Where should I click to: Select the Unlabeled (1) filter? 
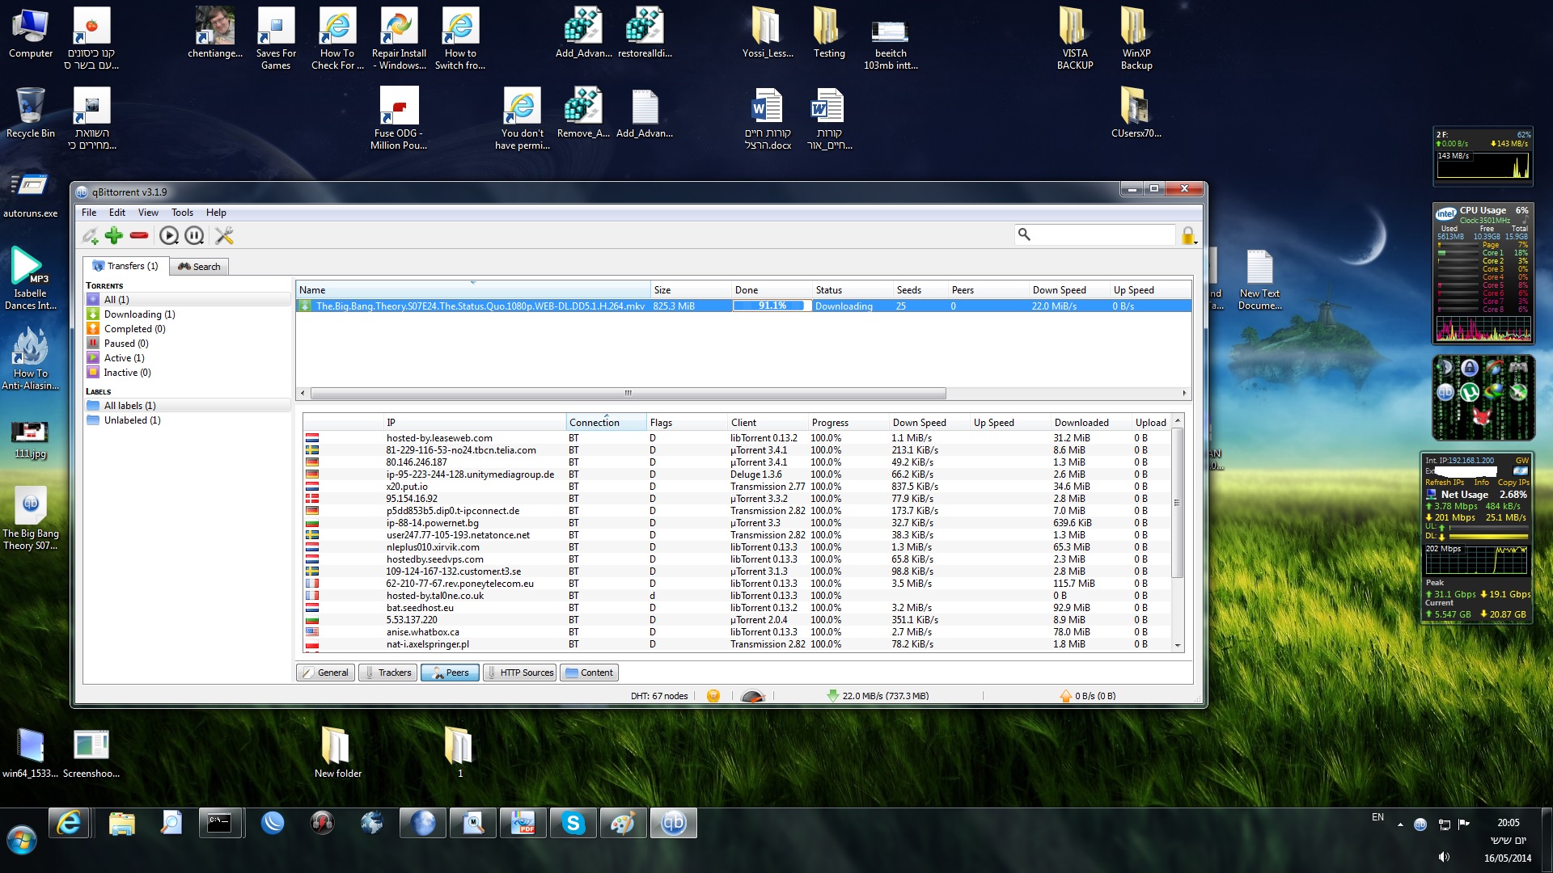pos(188,420)
